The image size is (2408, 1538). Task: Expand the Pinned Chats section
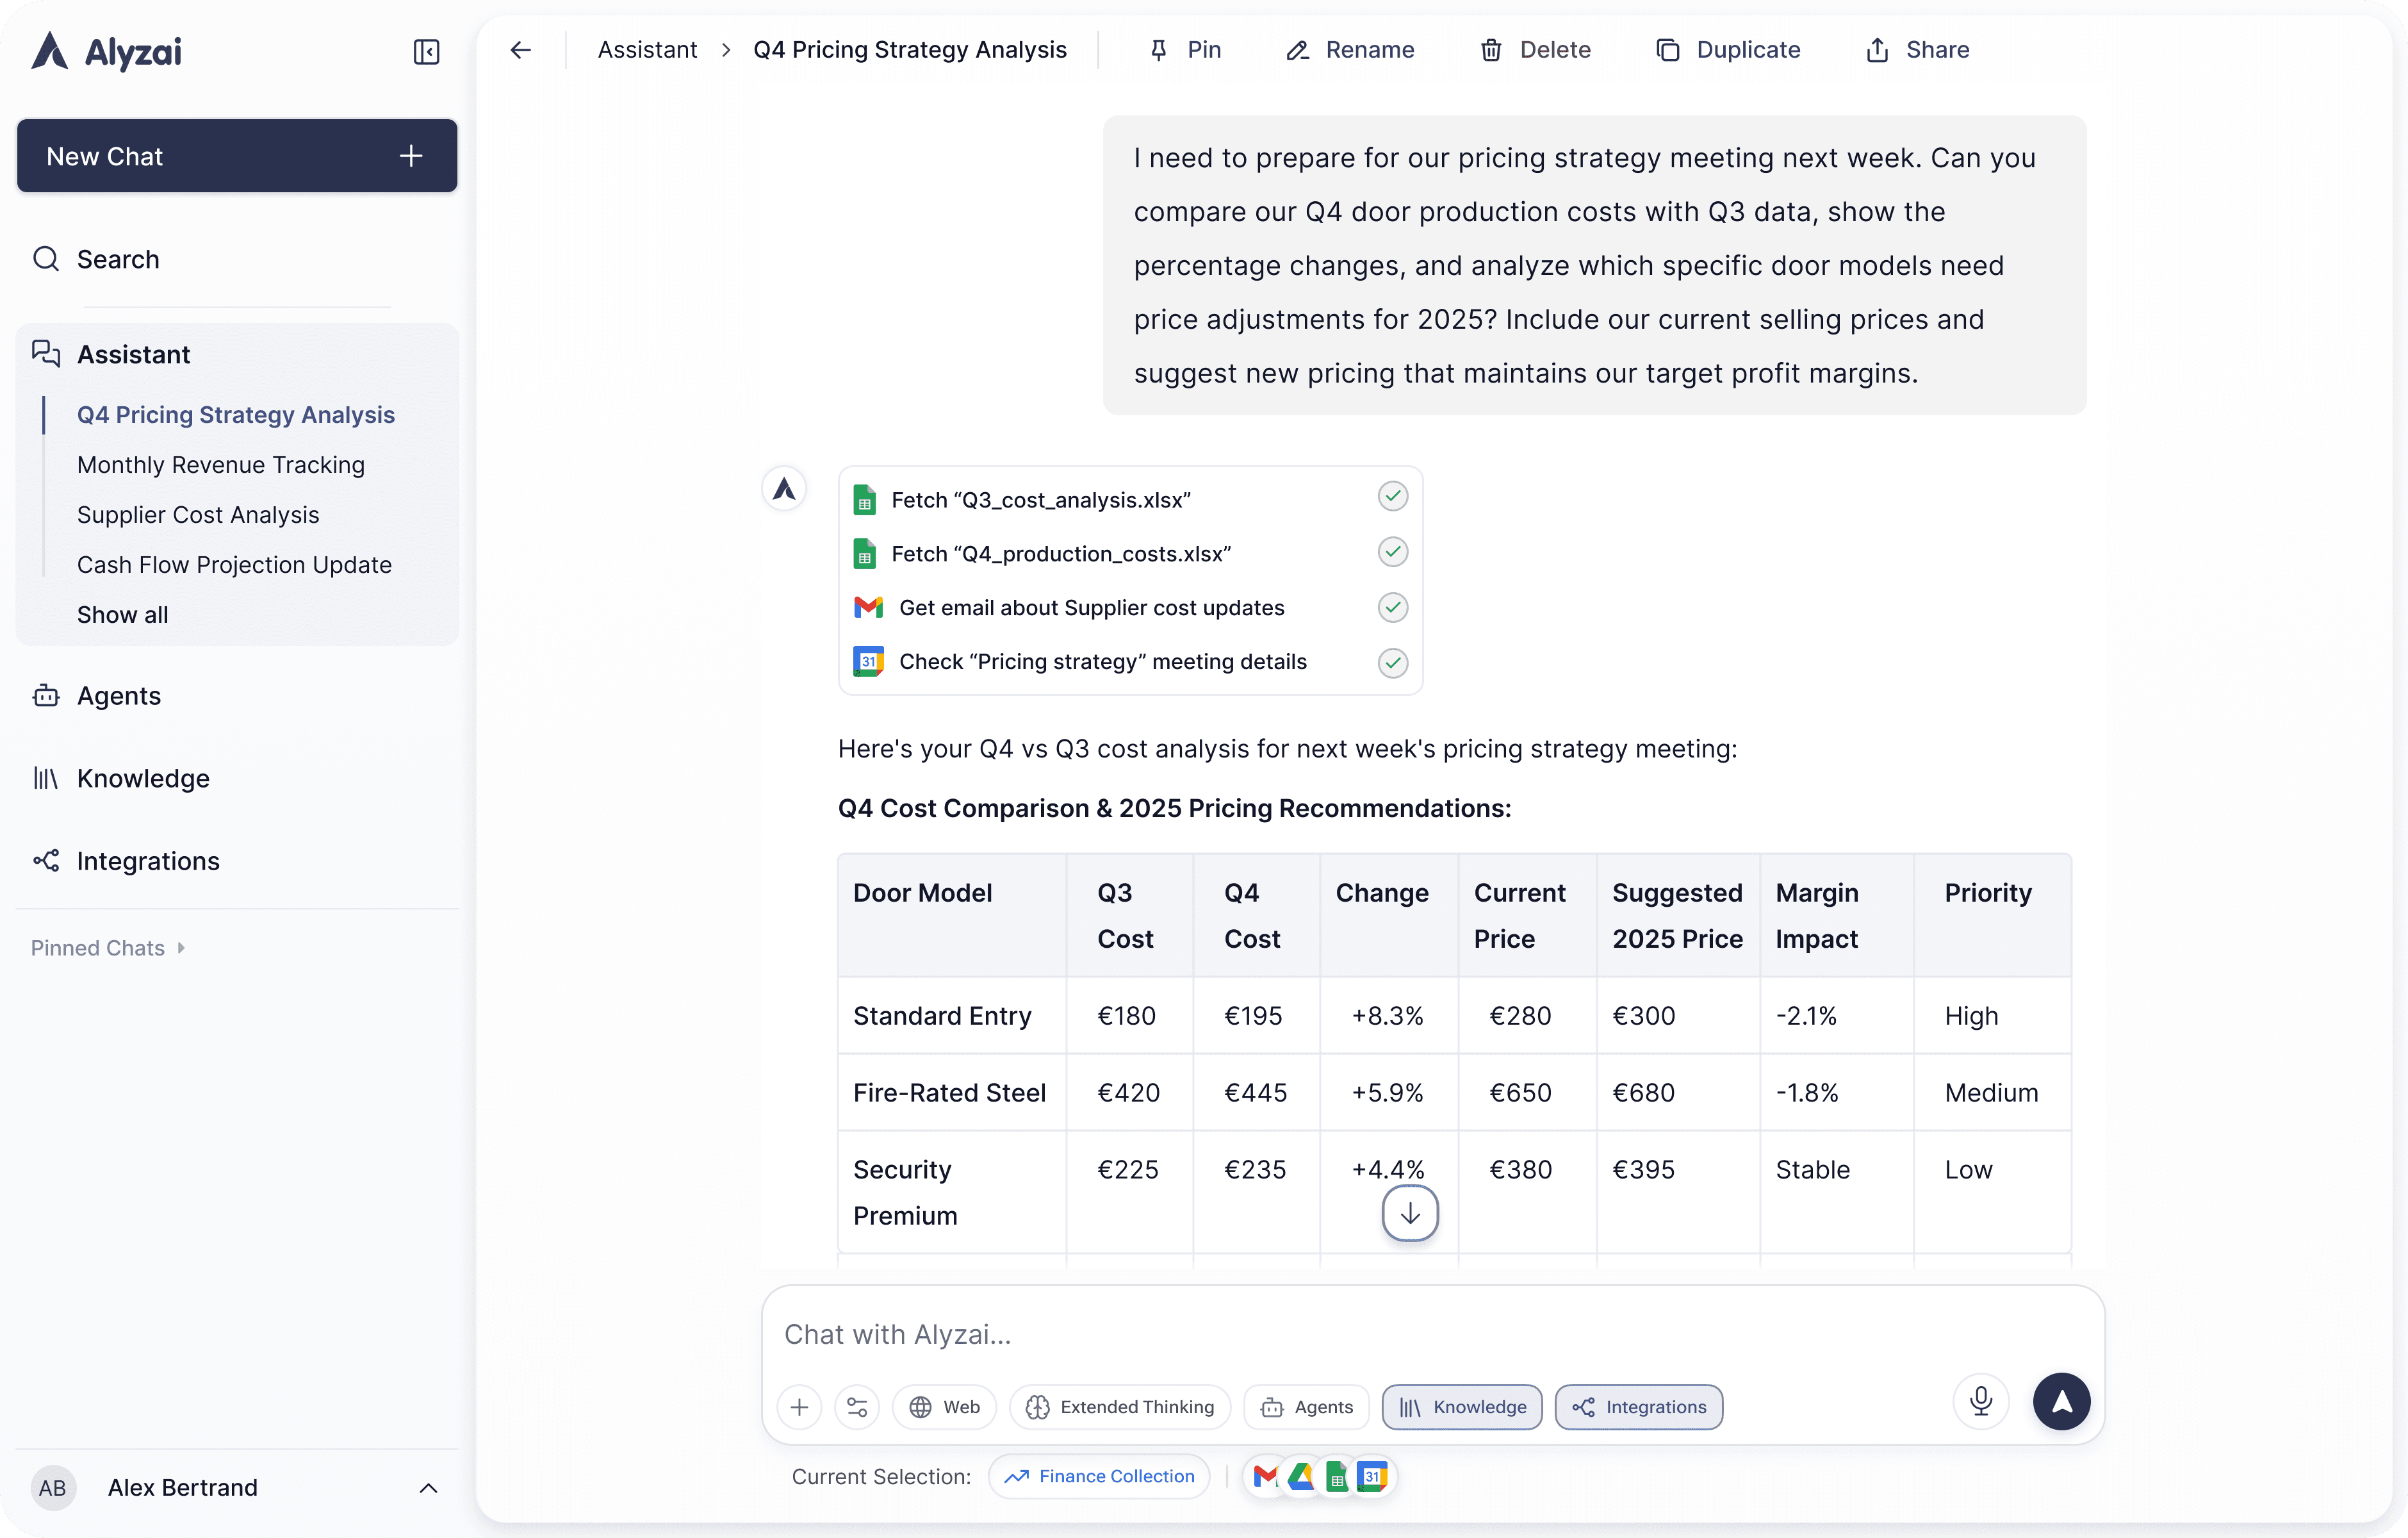tap(108, 948)
